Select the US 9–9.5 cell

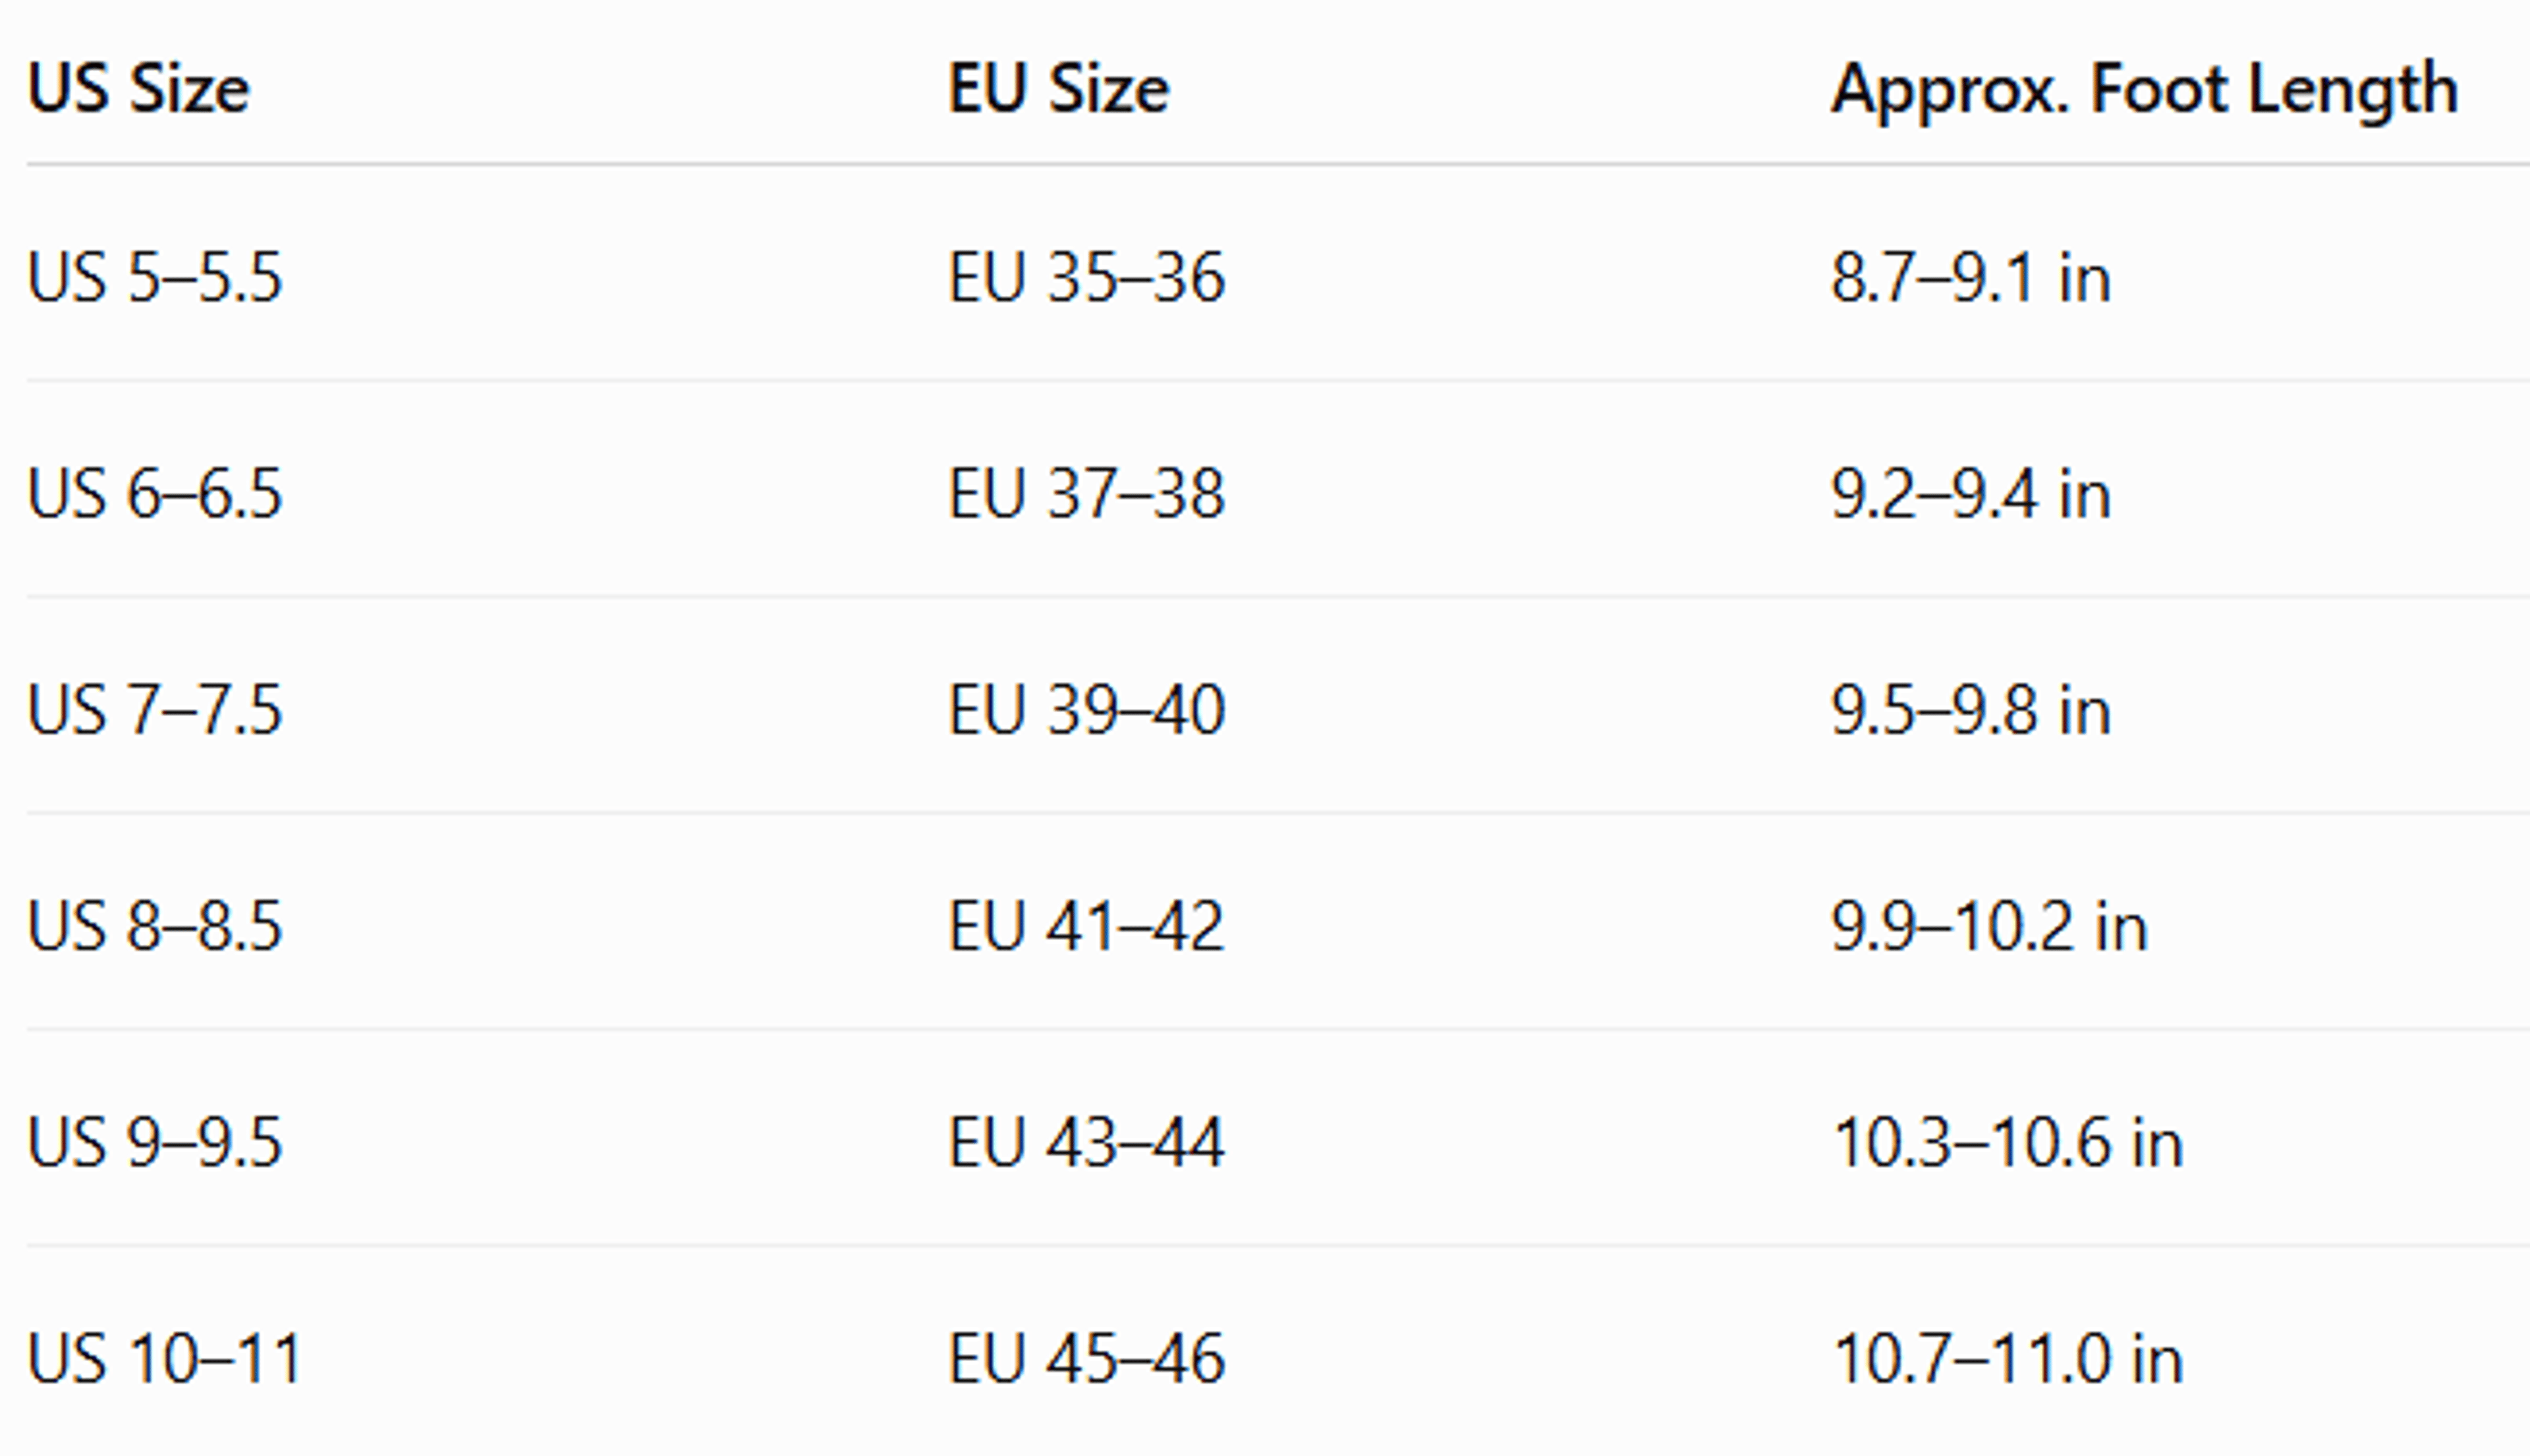(x=155, y=1141)
